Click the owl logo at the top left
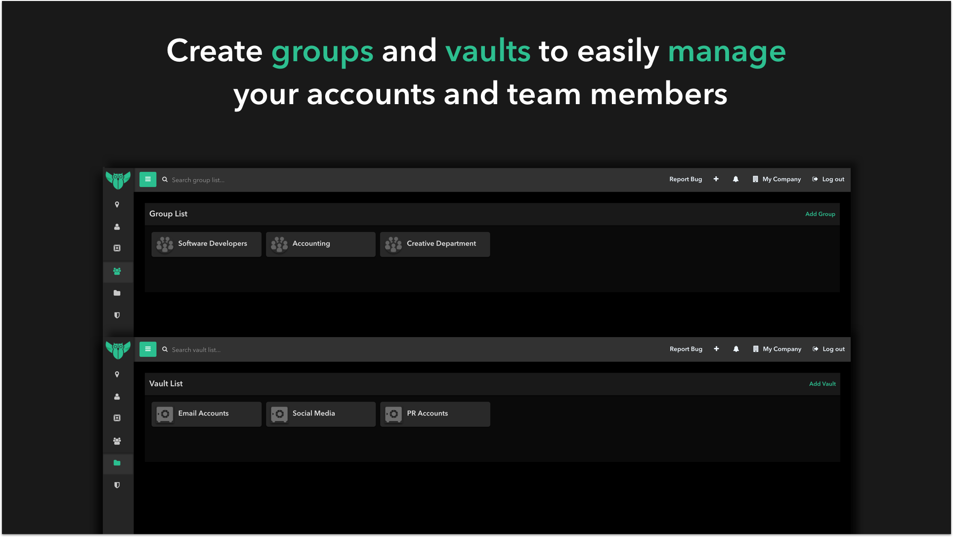This screenshot has height=537, width=953. click(x=118, y=180)
